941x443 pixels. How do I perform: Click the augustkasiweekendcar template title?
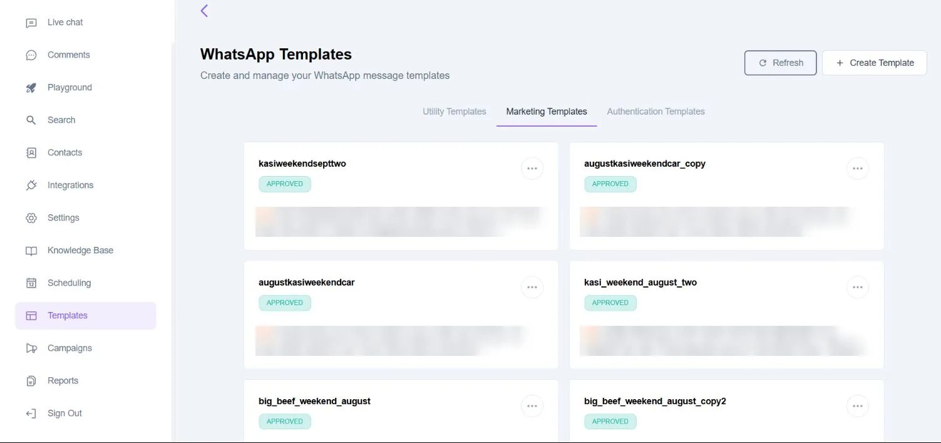click(x=307, y=283)
